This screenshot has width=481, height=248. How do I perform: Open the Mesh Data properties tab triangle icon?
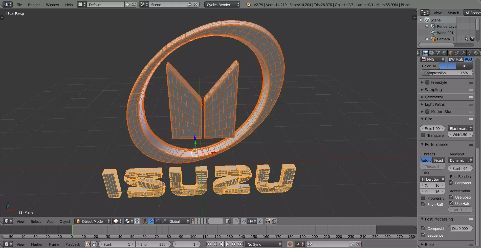(470, 53)
